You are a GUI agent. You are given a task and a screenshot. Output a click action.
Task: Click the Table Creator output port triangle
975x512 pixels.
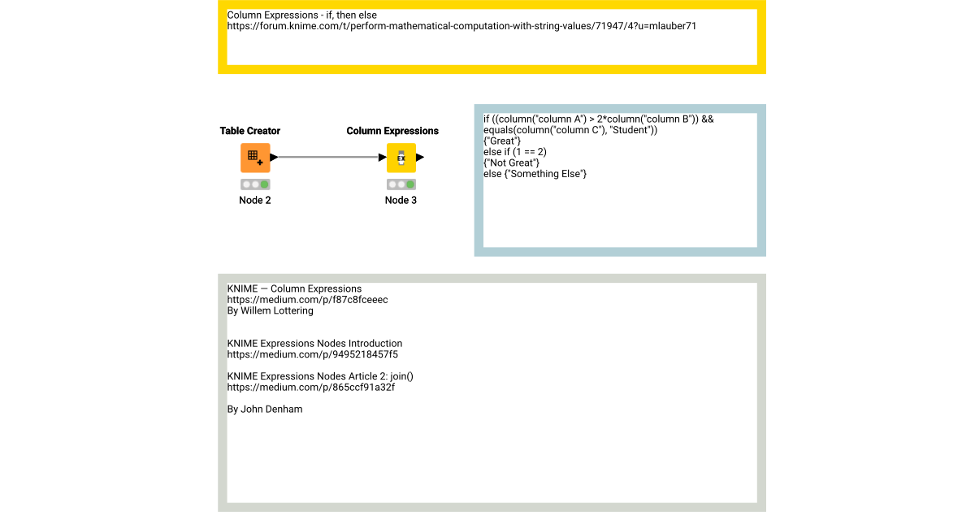[x=273, y=157]
